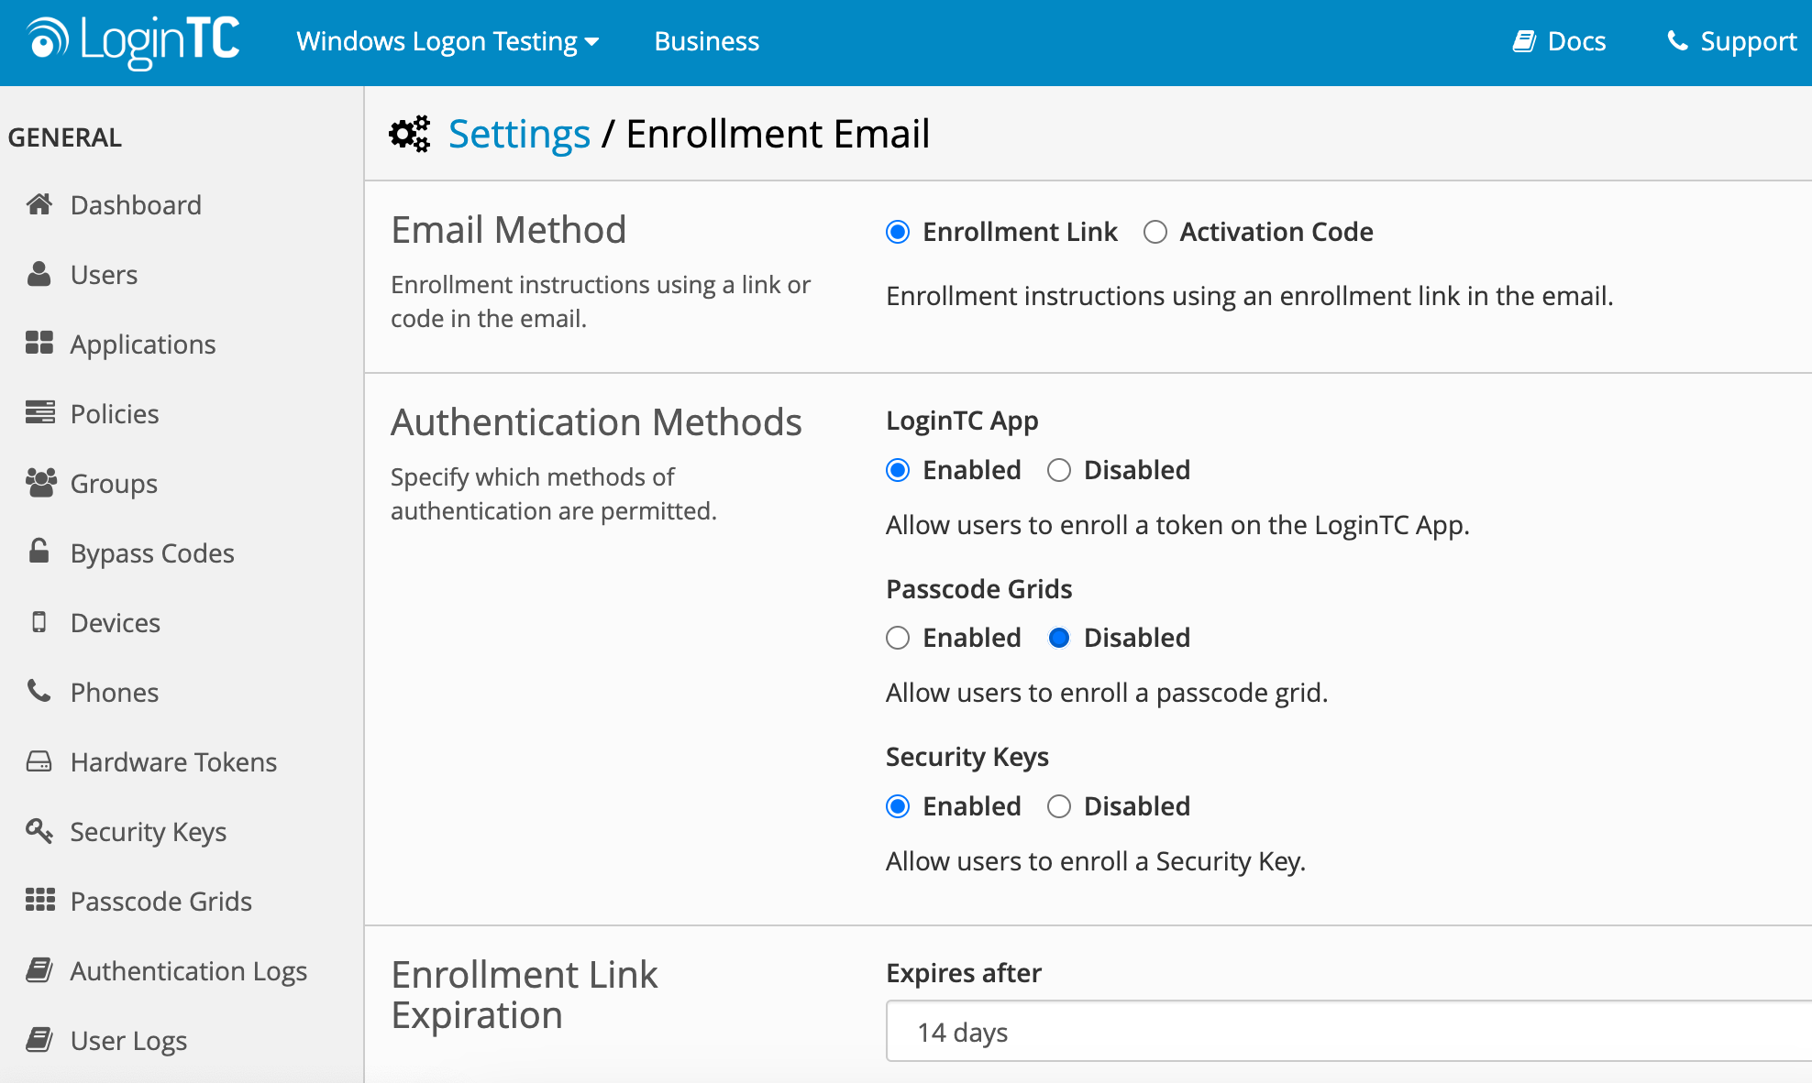The width and height of the screenshot is (1812, 1083).
Task: Click the Security Keys key icon
Action: [x=39, y=831]
